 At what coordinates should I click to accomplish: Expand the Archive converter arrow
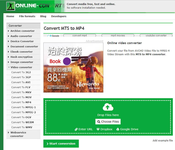pyautogui.click(x=9, y=31)
